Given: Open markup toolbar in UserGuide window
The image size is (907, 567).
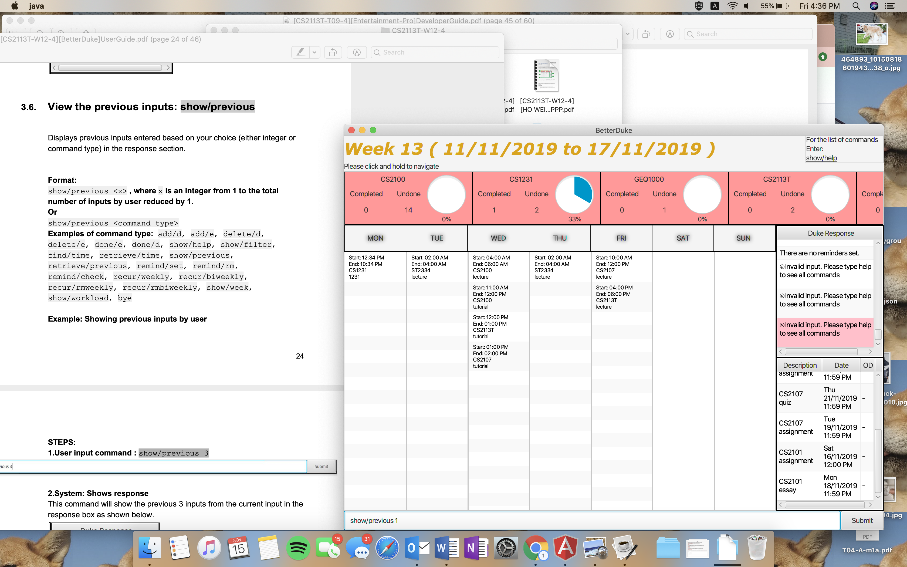Looking at the screenshot, I should point(356,52).
